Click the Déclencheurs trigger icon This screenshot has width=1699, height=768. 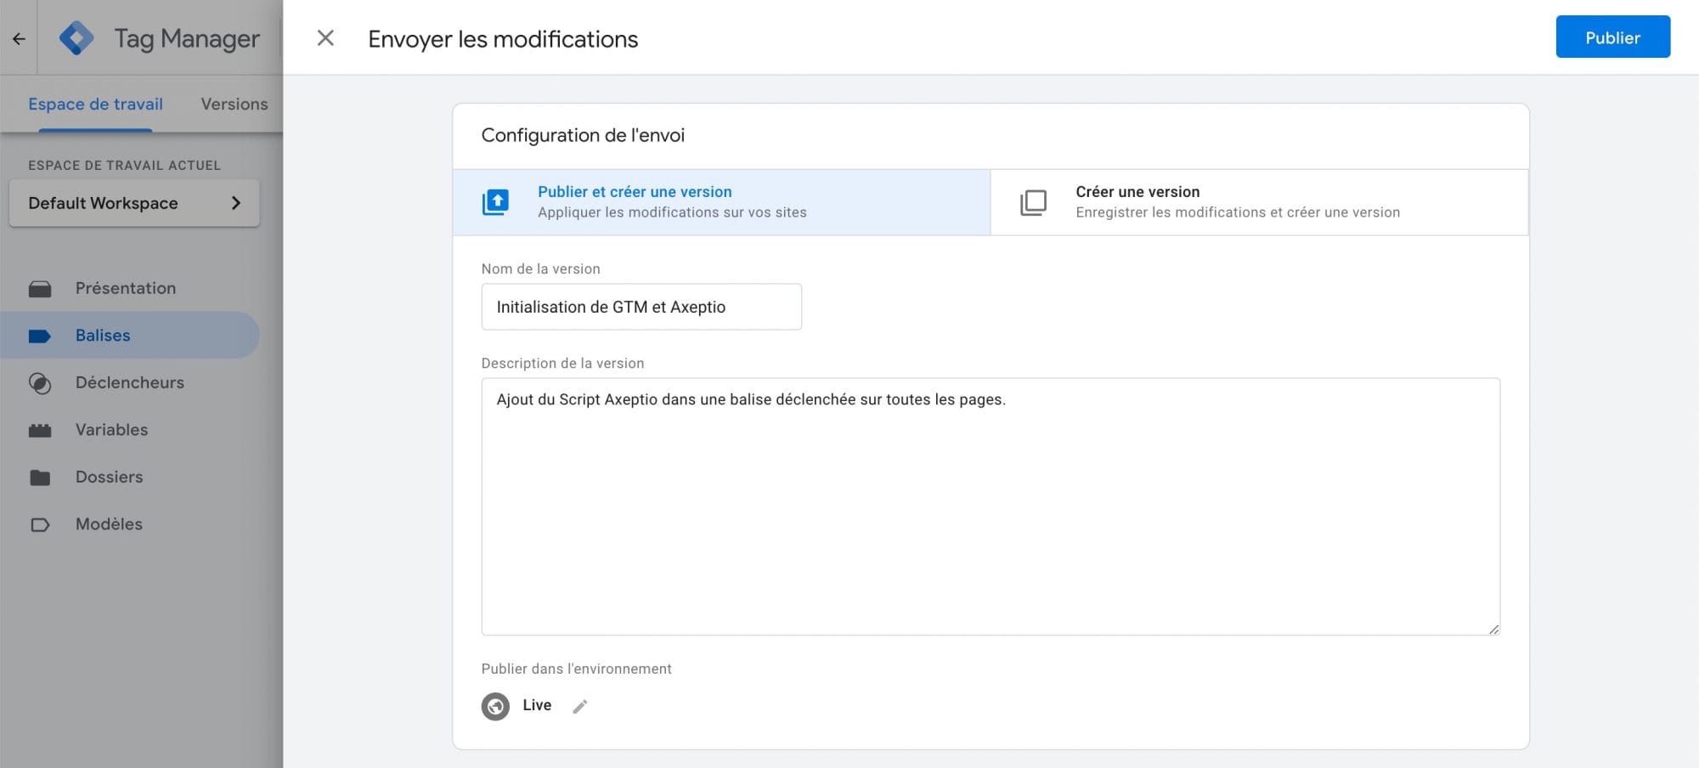[x=40, y=383]
